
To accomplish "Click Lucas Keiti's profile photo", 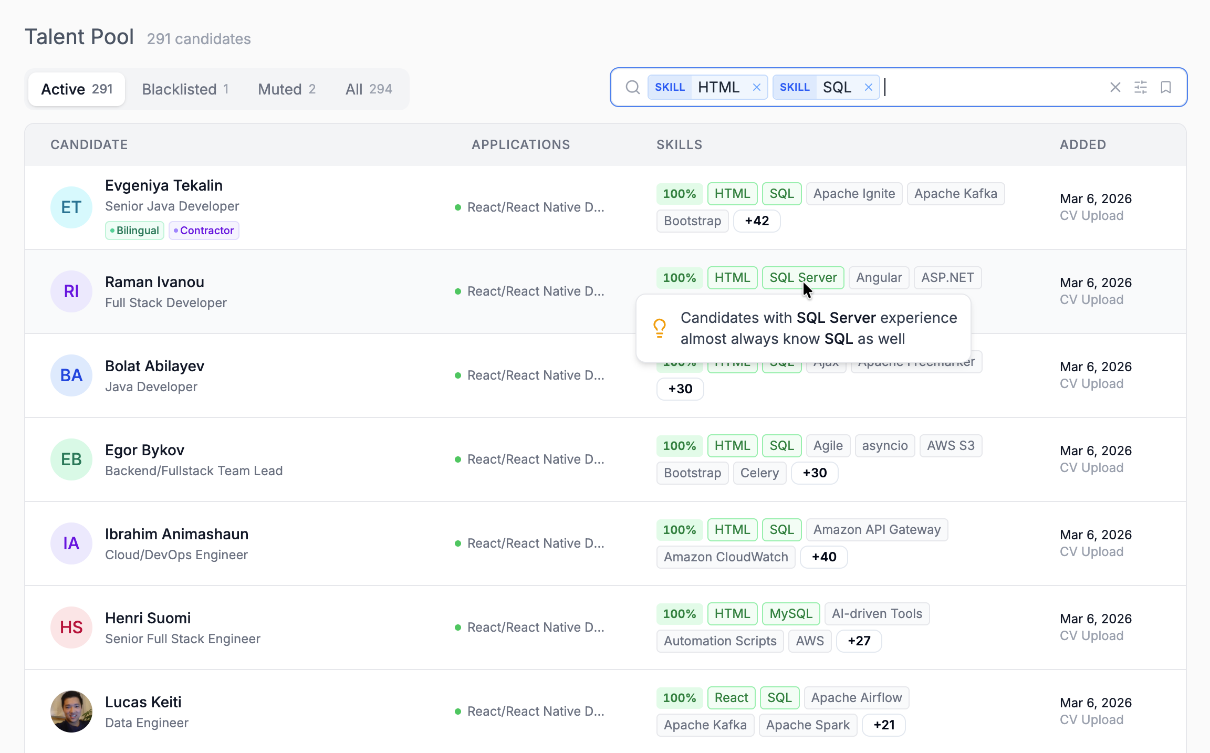I will click(x=71, y=711).
